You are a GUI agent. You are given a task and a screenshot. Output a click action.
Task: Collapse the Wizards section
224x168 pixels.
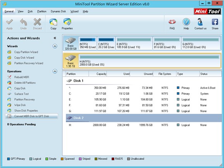pos(55,46)
